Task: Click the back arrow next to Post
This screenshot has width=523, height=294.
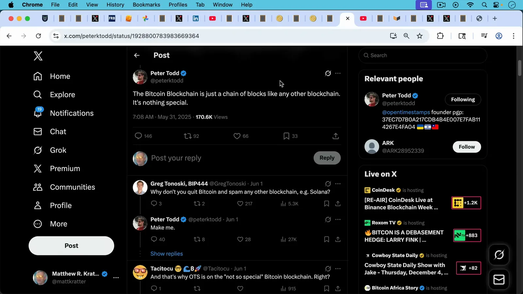Action: [x=137, y=56]
